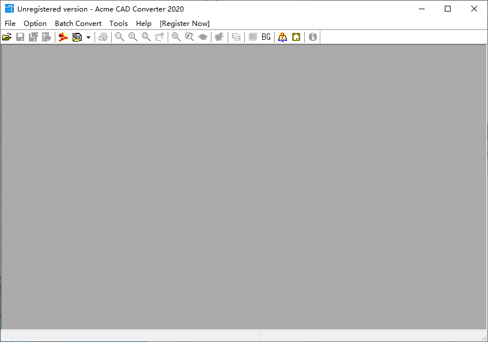Click the Print icon in toolbar
Image resolution: width=488 pixels, height=342 pixels.
tap(103, 37)
